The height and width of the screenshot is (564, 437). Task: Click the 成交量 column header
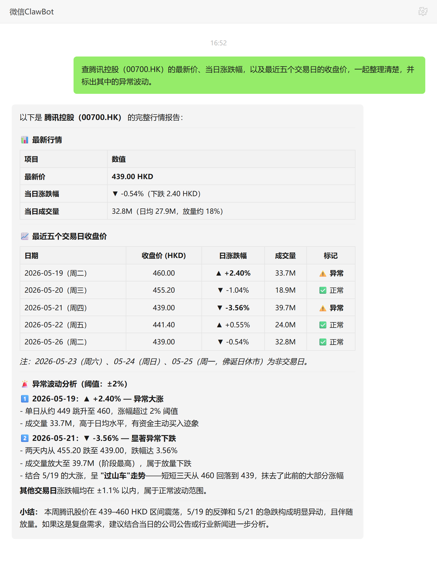click(x=285, y=256)
